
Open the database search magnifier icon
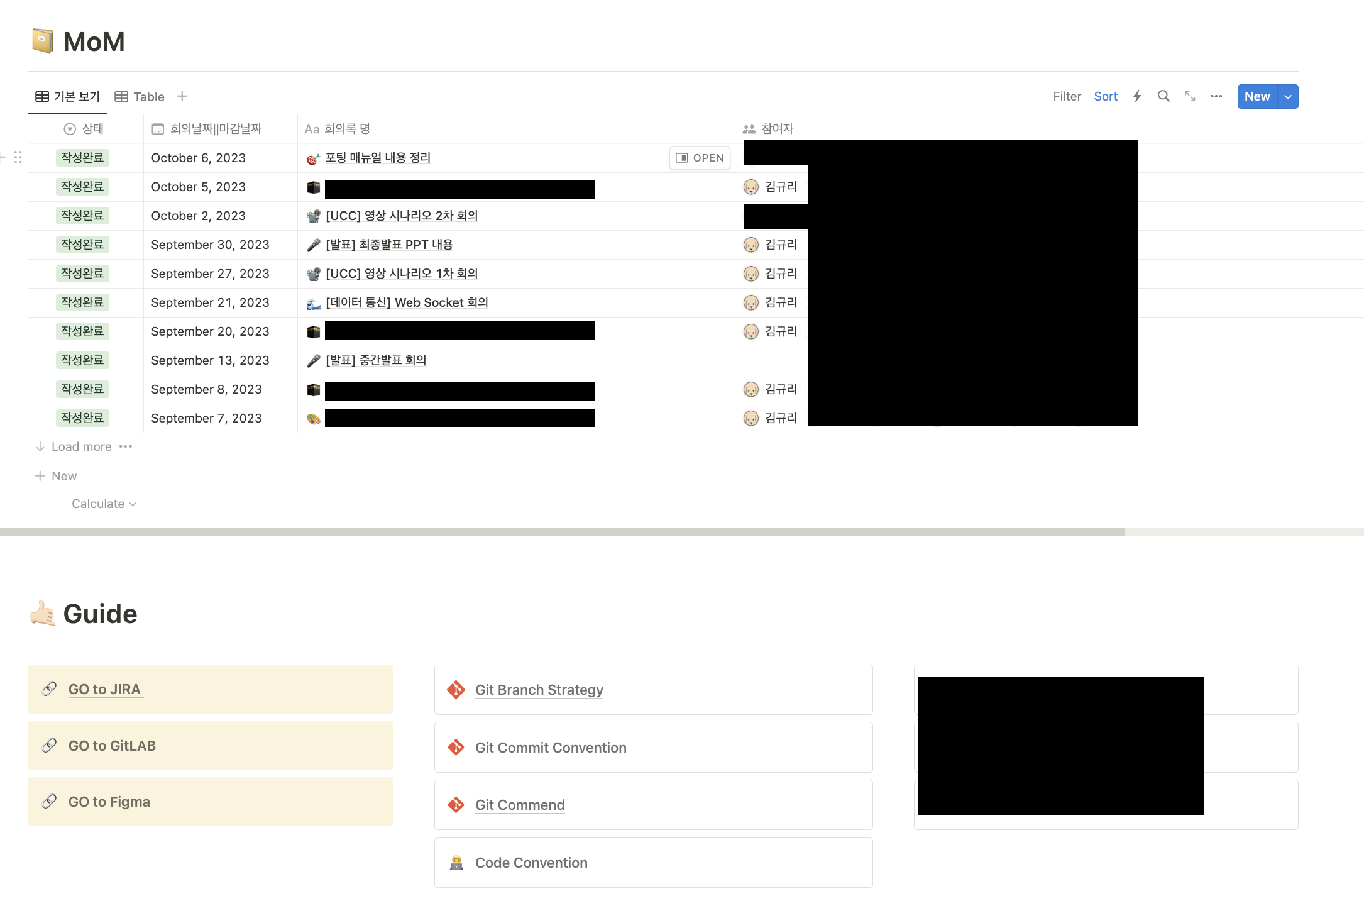tap(1163, 96)
